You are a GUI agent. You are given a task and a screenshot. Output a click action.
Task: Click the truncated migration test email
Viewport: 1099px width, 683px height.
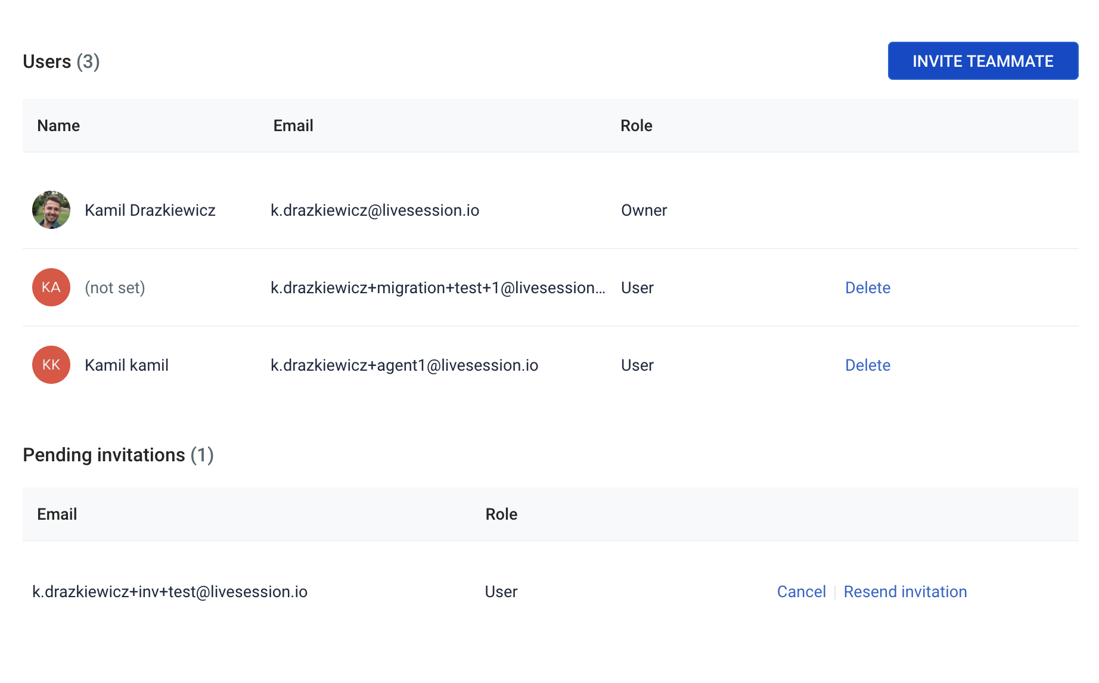point(437,288)
